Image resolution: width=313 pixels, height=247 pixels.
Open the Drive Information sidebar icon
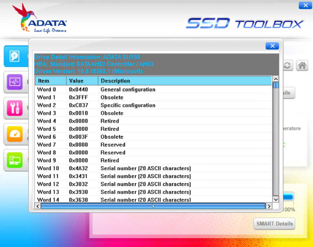click(15, 56)
